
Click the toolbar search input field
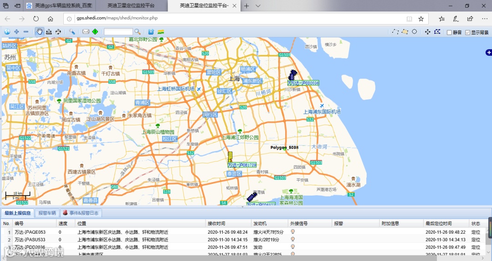coord(118,32)
